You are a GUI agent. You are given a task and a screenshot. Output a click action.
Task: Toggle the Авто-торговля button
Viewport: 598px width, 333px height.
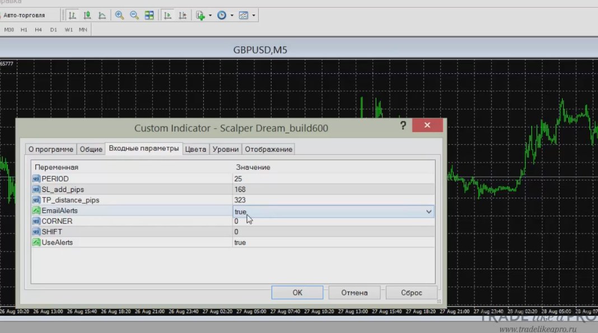pyautogui.click(x=24, y=15)
